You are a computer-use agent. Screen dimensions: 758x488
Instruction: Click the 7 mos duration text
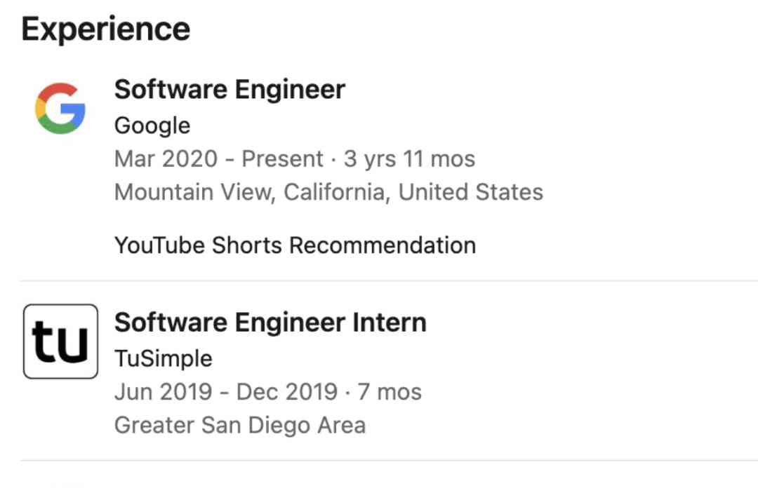click(x=389, y=392)
